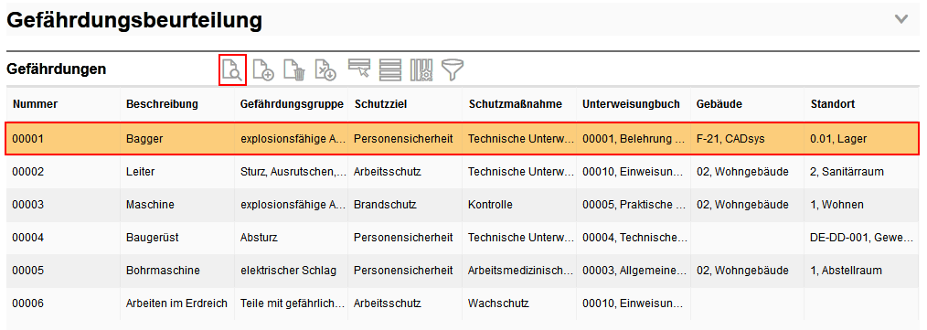
Task: Click '00001, Belehrung ...' cell
Action: point(634,139)
